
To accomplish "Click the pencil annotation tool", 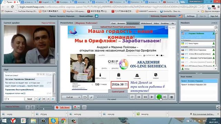I will (x=91, y=97).
